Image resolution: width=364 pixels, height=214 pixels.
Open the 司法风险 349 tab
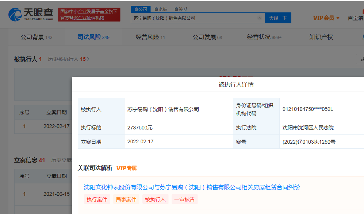93,37
